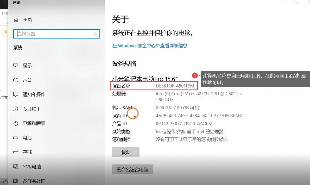Click the red number 1 annotation badge

pyautogui.click(x=195, y=75)
